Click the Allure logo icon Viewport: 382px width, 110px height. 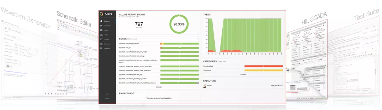point(101,14)
